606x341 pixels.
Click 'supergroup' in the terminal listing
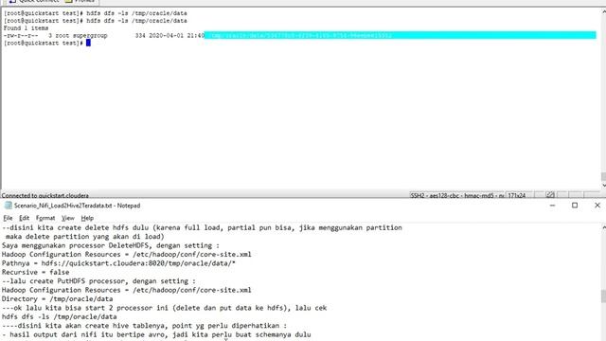[x=90, y=36]
